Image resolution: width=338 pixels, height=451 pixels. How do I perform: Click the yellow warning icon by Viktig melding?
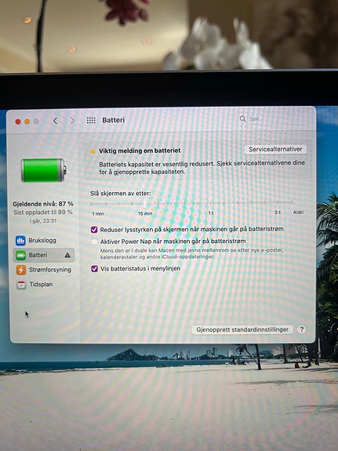click(x=93, y=151)
